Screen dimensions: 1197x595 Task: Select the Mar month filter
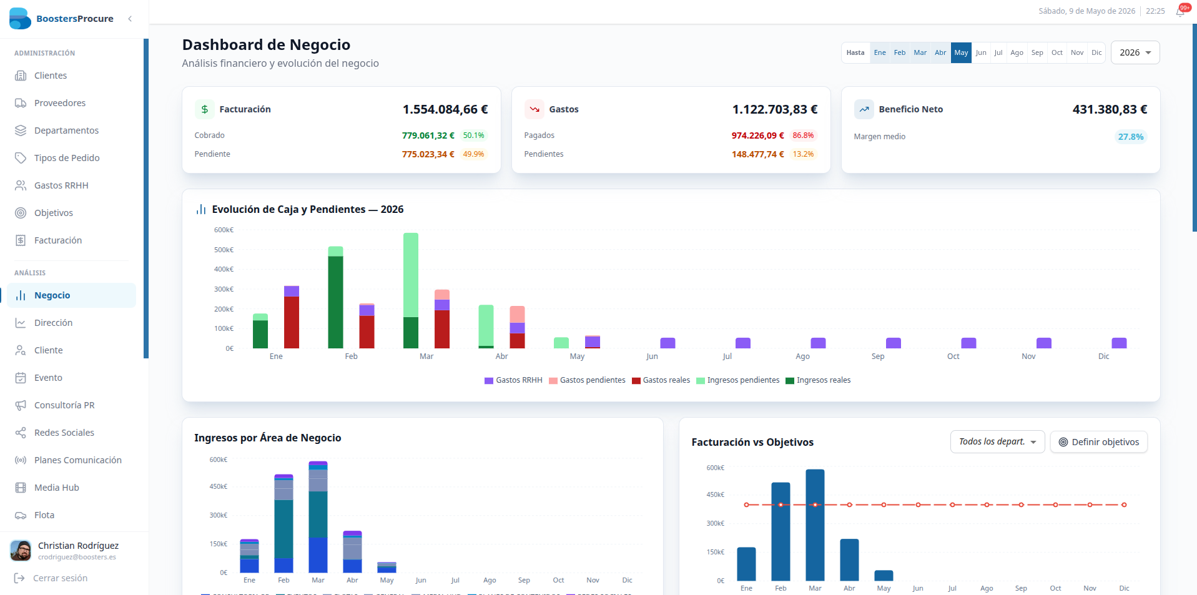(920, 52)
